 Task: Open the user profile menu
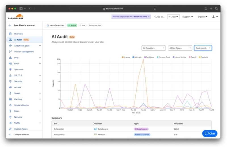tap(215, 17)
